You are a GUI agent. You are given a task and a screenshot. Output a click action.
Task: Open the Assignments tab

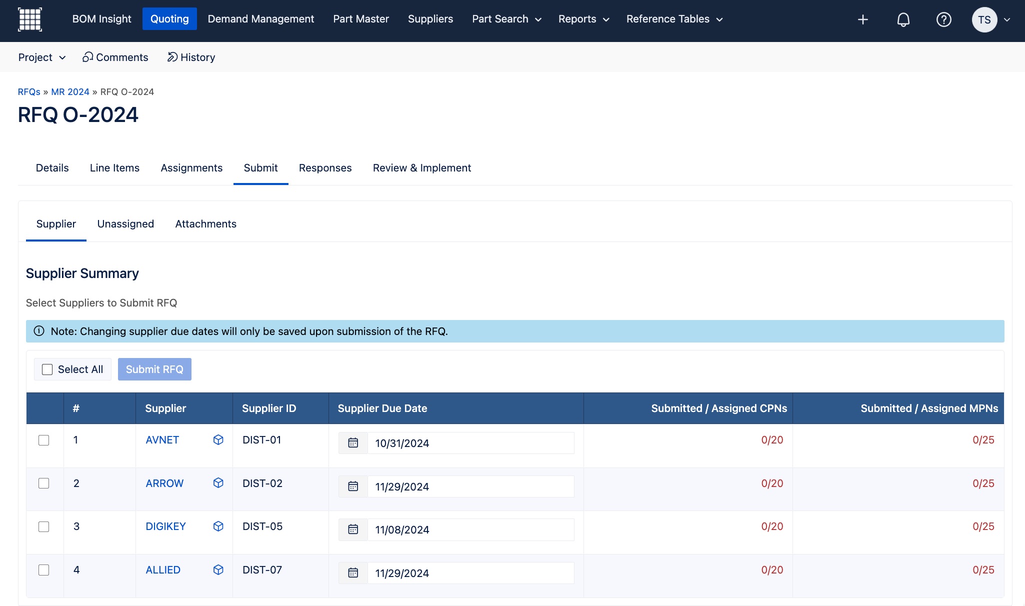tap(191, 168)
